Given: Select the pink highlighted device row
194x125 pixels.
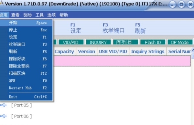Looking at the screenshot, I should 122,61.
